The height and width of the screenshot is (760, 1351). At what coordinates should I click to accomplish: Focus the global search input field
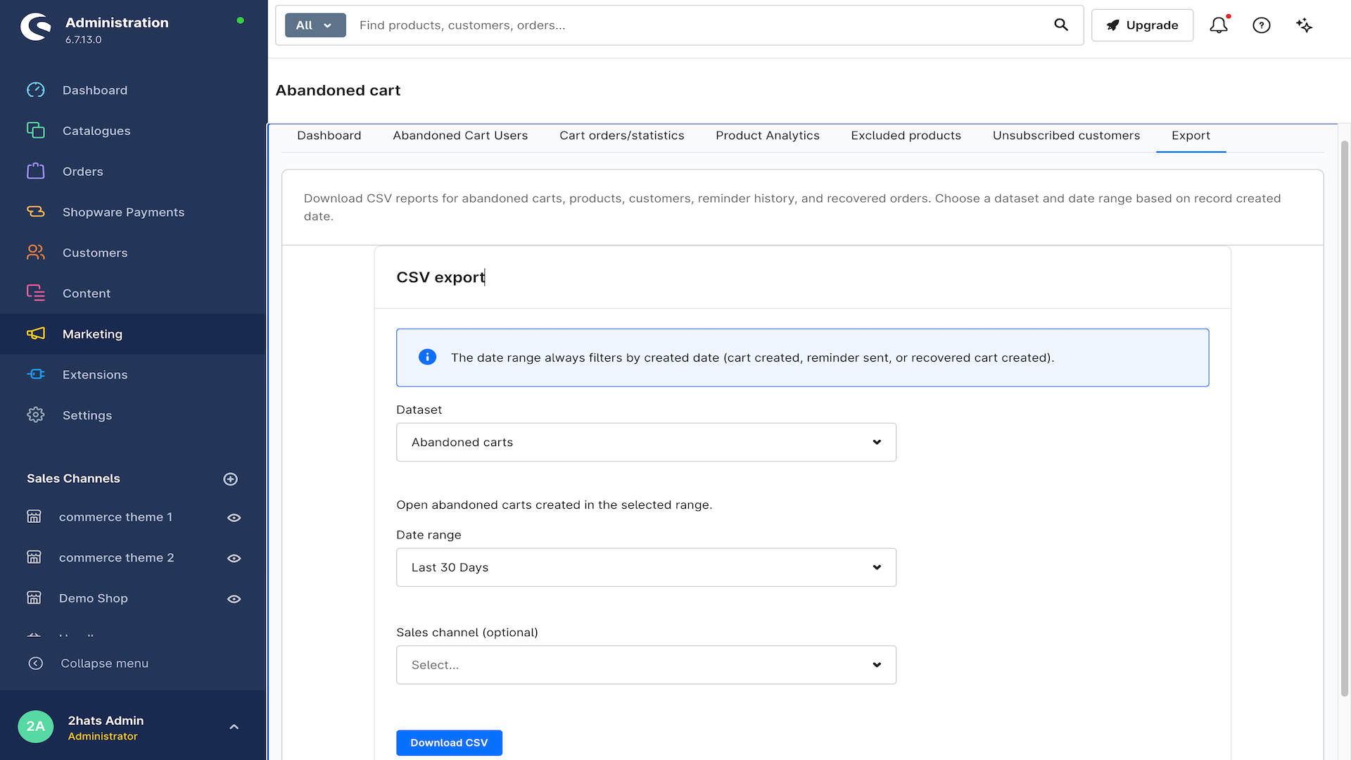click(700, 25)
